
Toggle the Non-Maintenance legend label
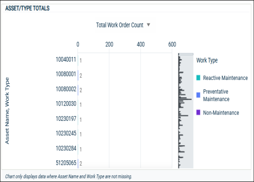coord(221,113)
